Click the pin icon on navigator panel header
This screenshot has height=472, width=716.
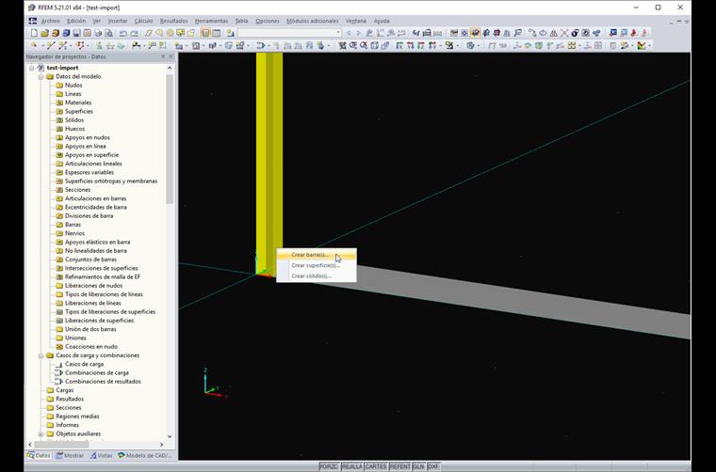coord(163,56)
